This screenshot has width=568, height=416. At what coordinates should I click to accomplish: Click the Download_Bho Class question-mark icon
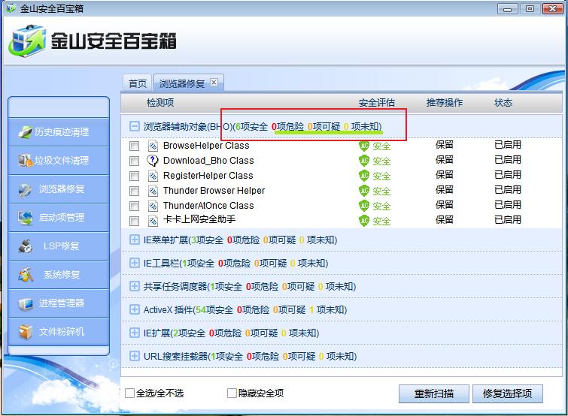153,161
